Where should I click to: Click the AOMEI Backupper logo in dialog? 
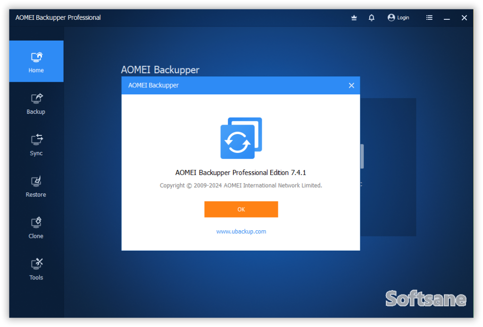click(241, 138)
